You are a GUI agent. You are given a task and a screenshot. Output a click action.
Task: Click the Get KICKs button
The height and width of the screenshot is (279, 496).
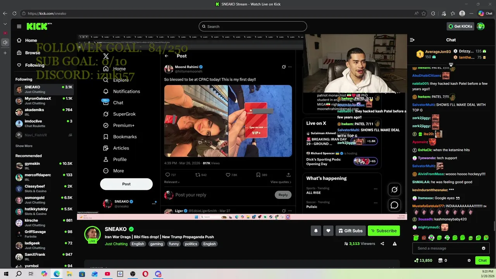click(460, 26)
